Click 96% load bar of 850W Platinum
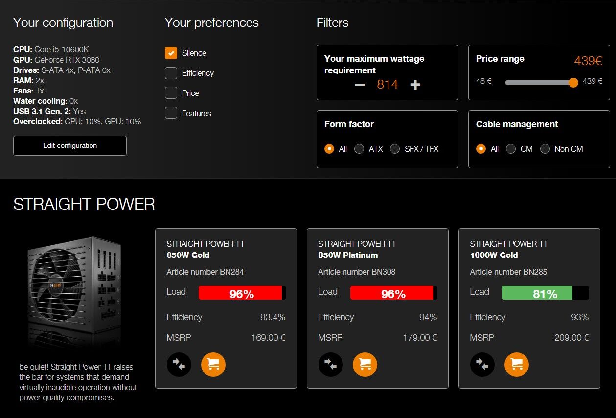This screenshot has height=418, width=616. (393, 293)
